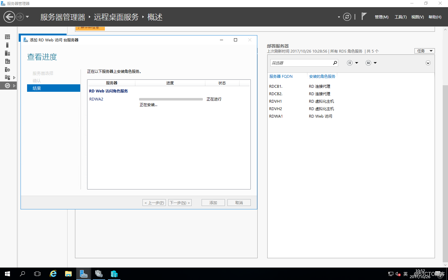This screenshot has width=448, height=280.
Task: Open the IIS sidebar icon
Action: pos(7,69)
